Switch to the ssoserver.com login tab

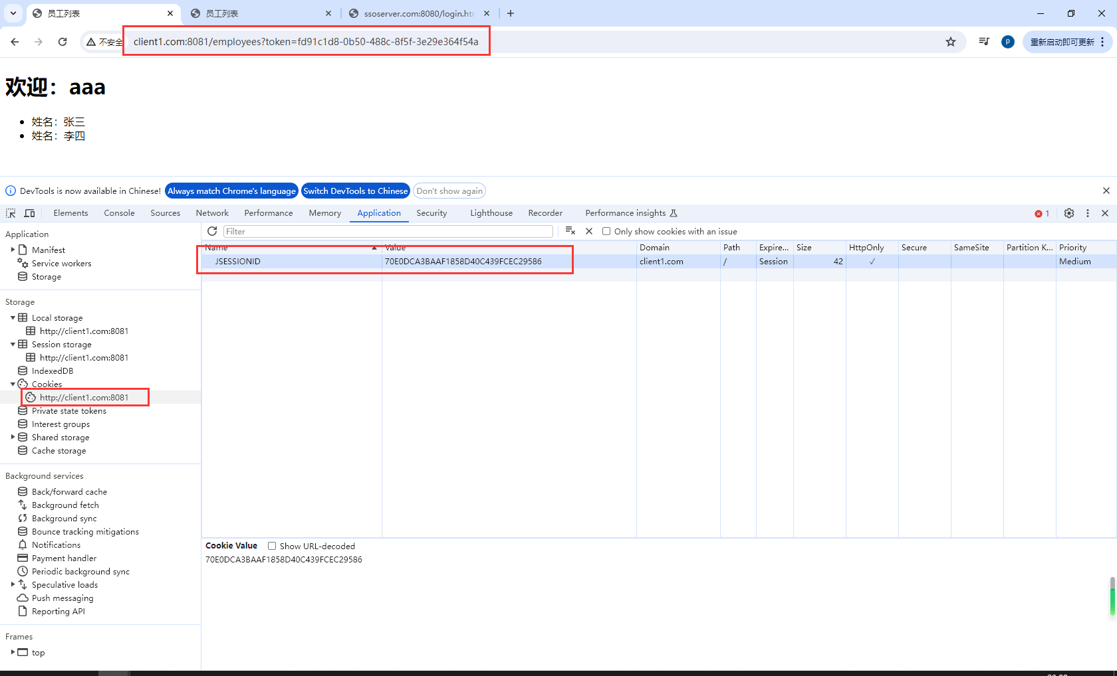point(419,13)
